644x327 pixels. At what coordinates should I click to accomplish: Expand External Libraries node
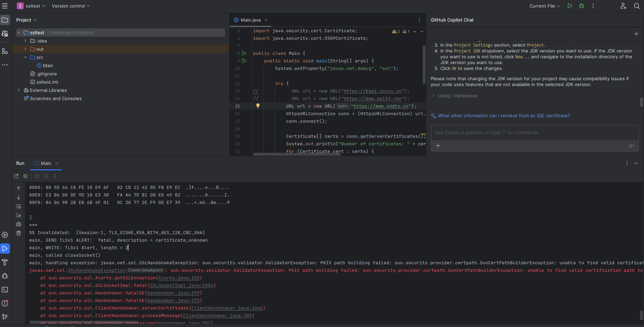(19, 90)
